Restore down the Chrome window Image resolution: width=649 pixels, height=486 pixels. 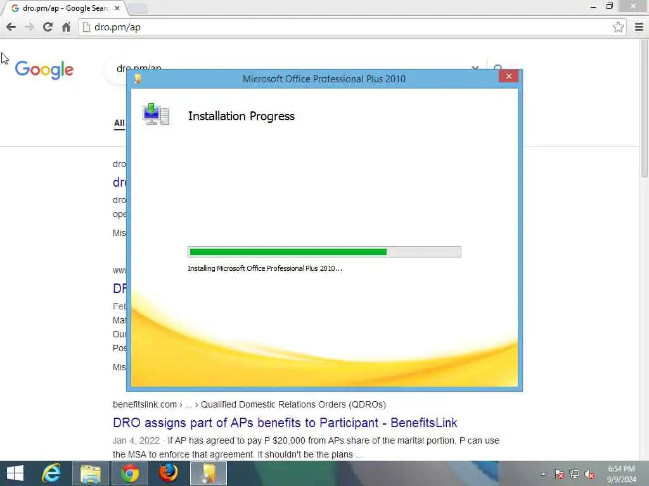coord(609,6)
